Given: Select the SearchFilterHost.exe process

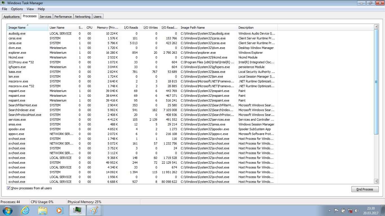Looking at the screenshot, I should (x=142, y=105).
